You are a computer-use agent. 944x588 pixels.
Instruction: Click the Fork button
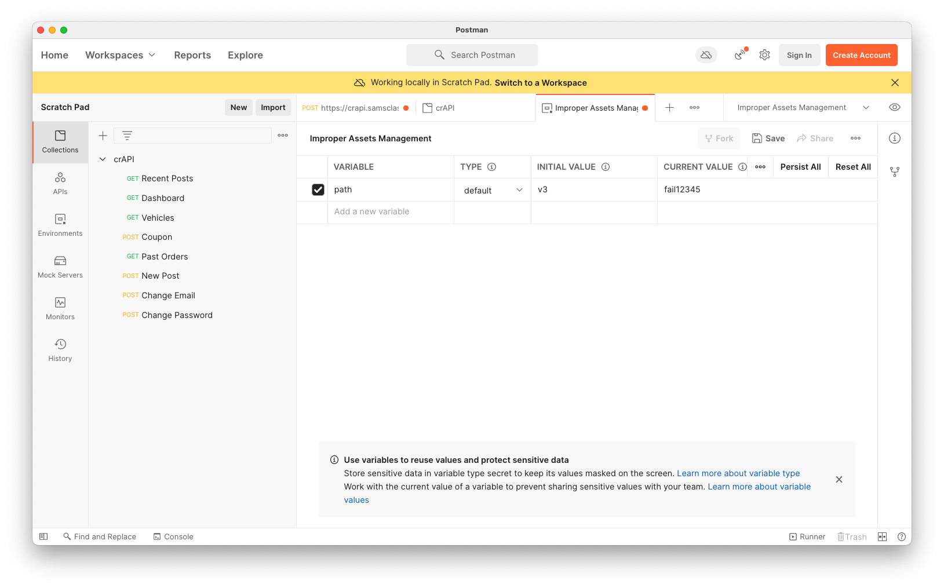click(719, 138)
